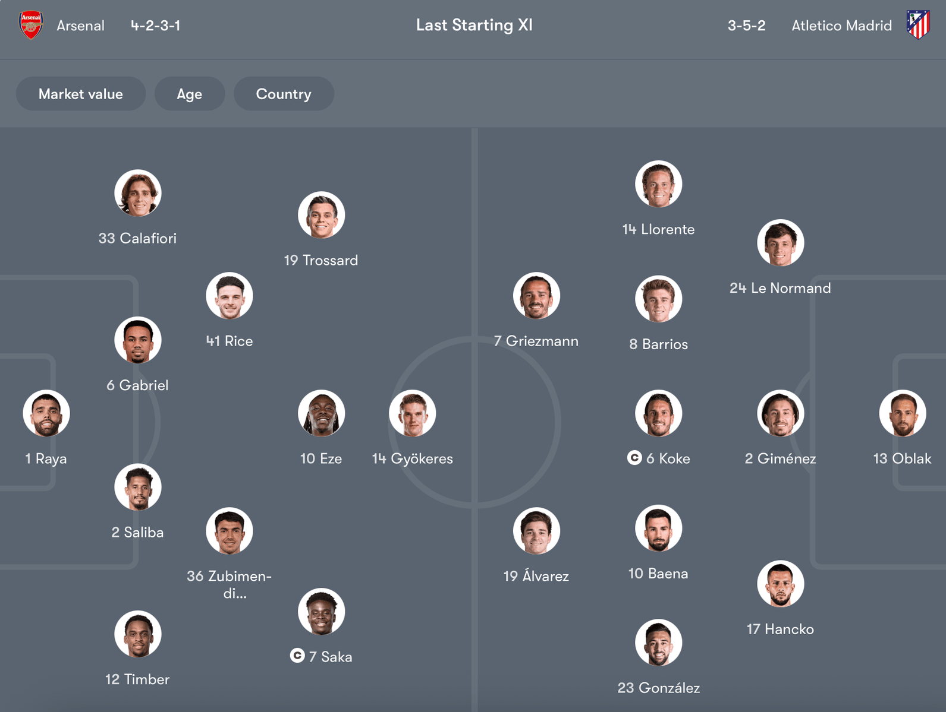Click Oblak's goalkeeper photo
This screenshot has height=712, width=946.
click(x=902, y=413)
